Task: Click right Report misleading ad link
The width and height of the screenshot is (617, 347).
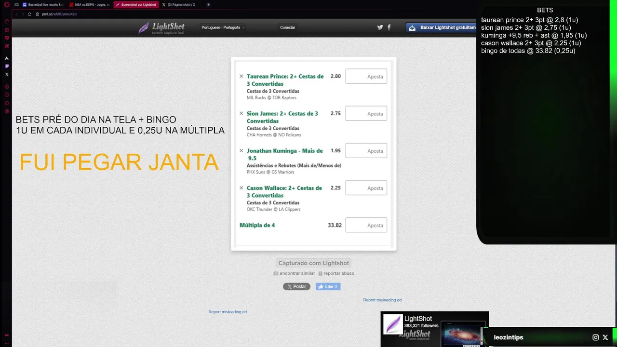Action: 382,300
